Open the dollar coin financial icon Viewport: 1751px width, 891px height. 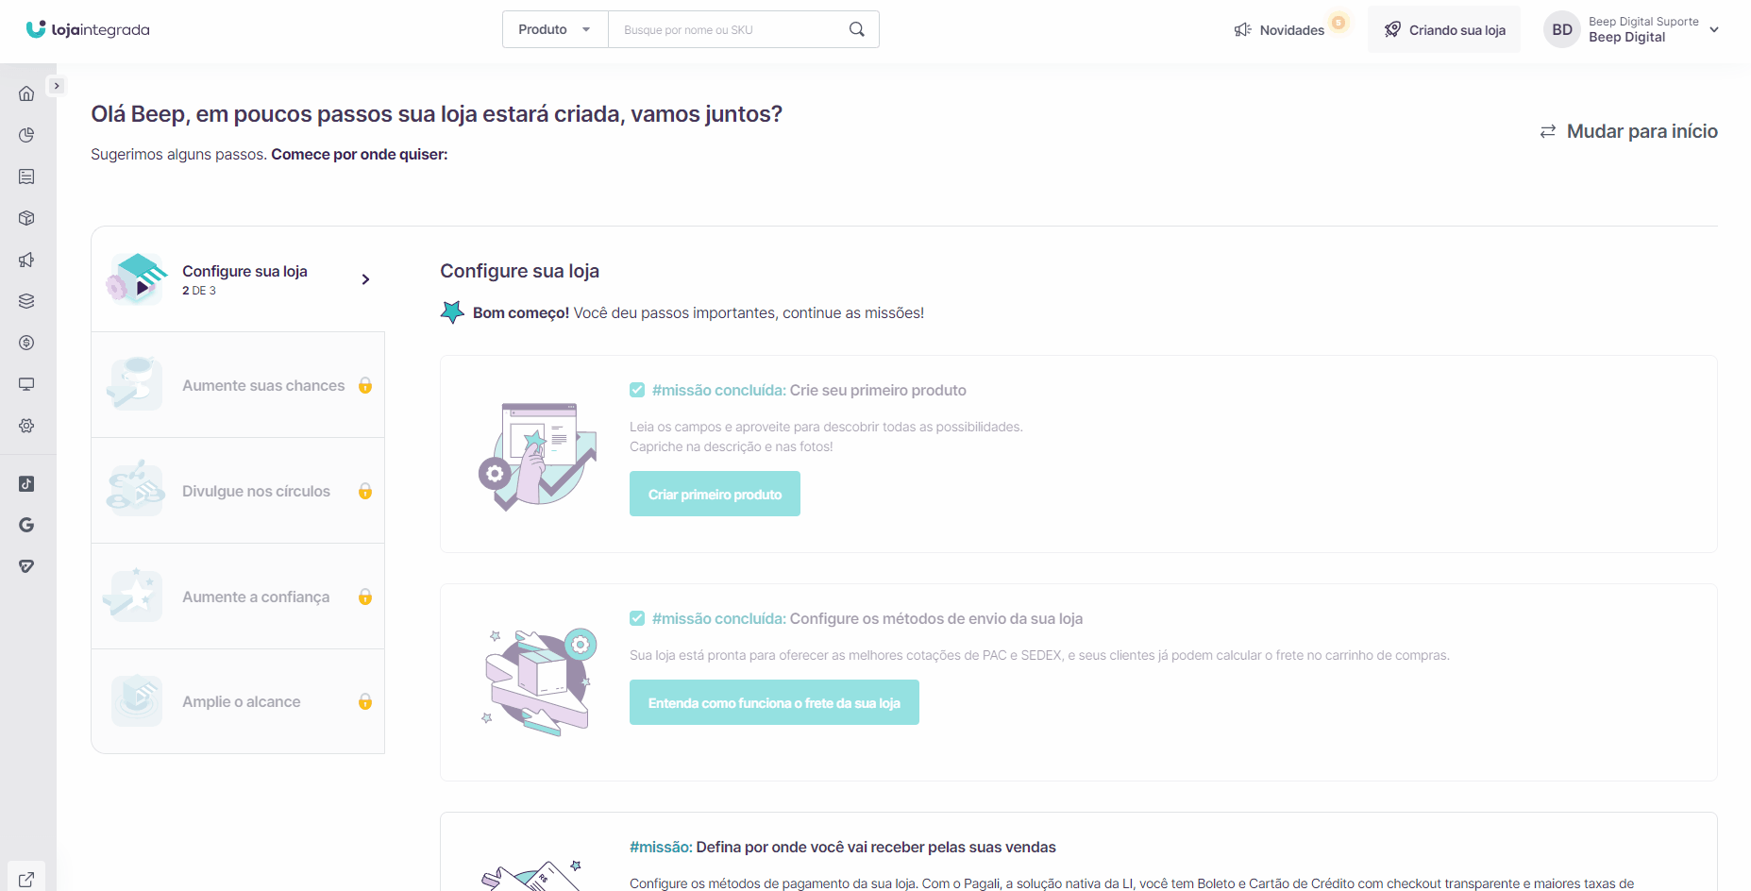tap(26, 343)
